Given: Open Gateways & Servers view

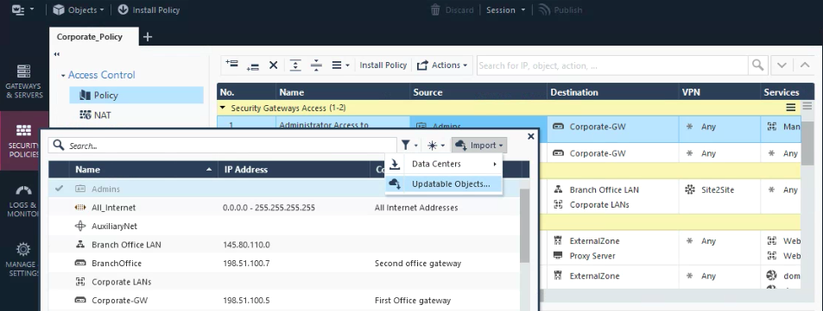Looking at the screenshot, I should coord(24,82).
